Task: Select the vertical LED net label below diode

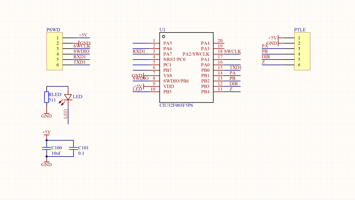Action: click(x=66, y=114)
